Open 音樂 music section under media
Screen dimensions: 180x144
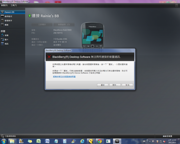(x=12, y=35)
